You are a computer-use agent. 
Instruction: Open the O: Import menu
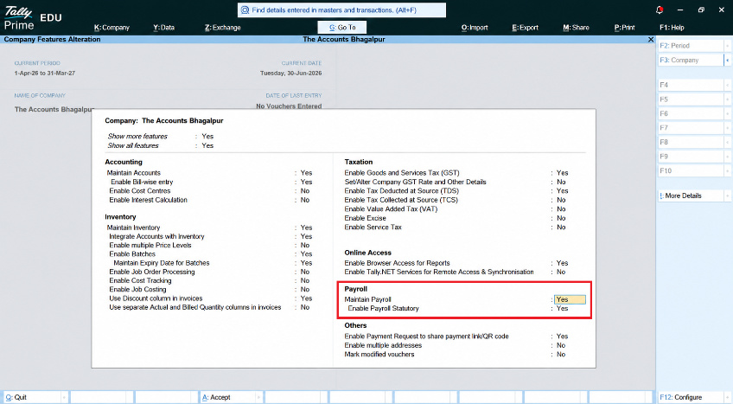[x=475, y=28]
